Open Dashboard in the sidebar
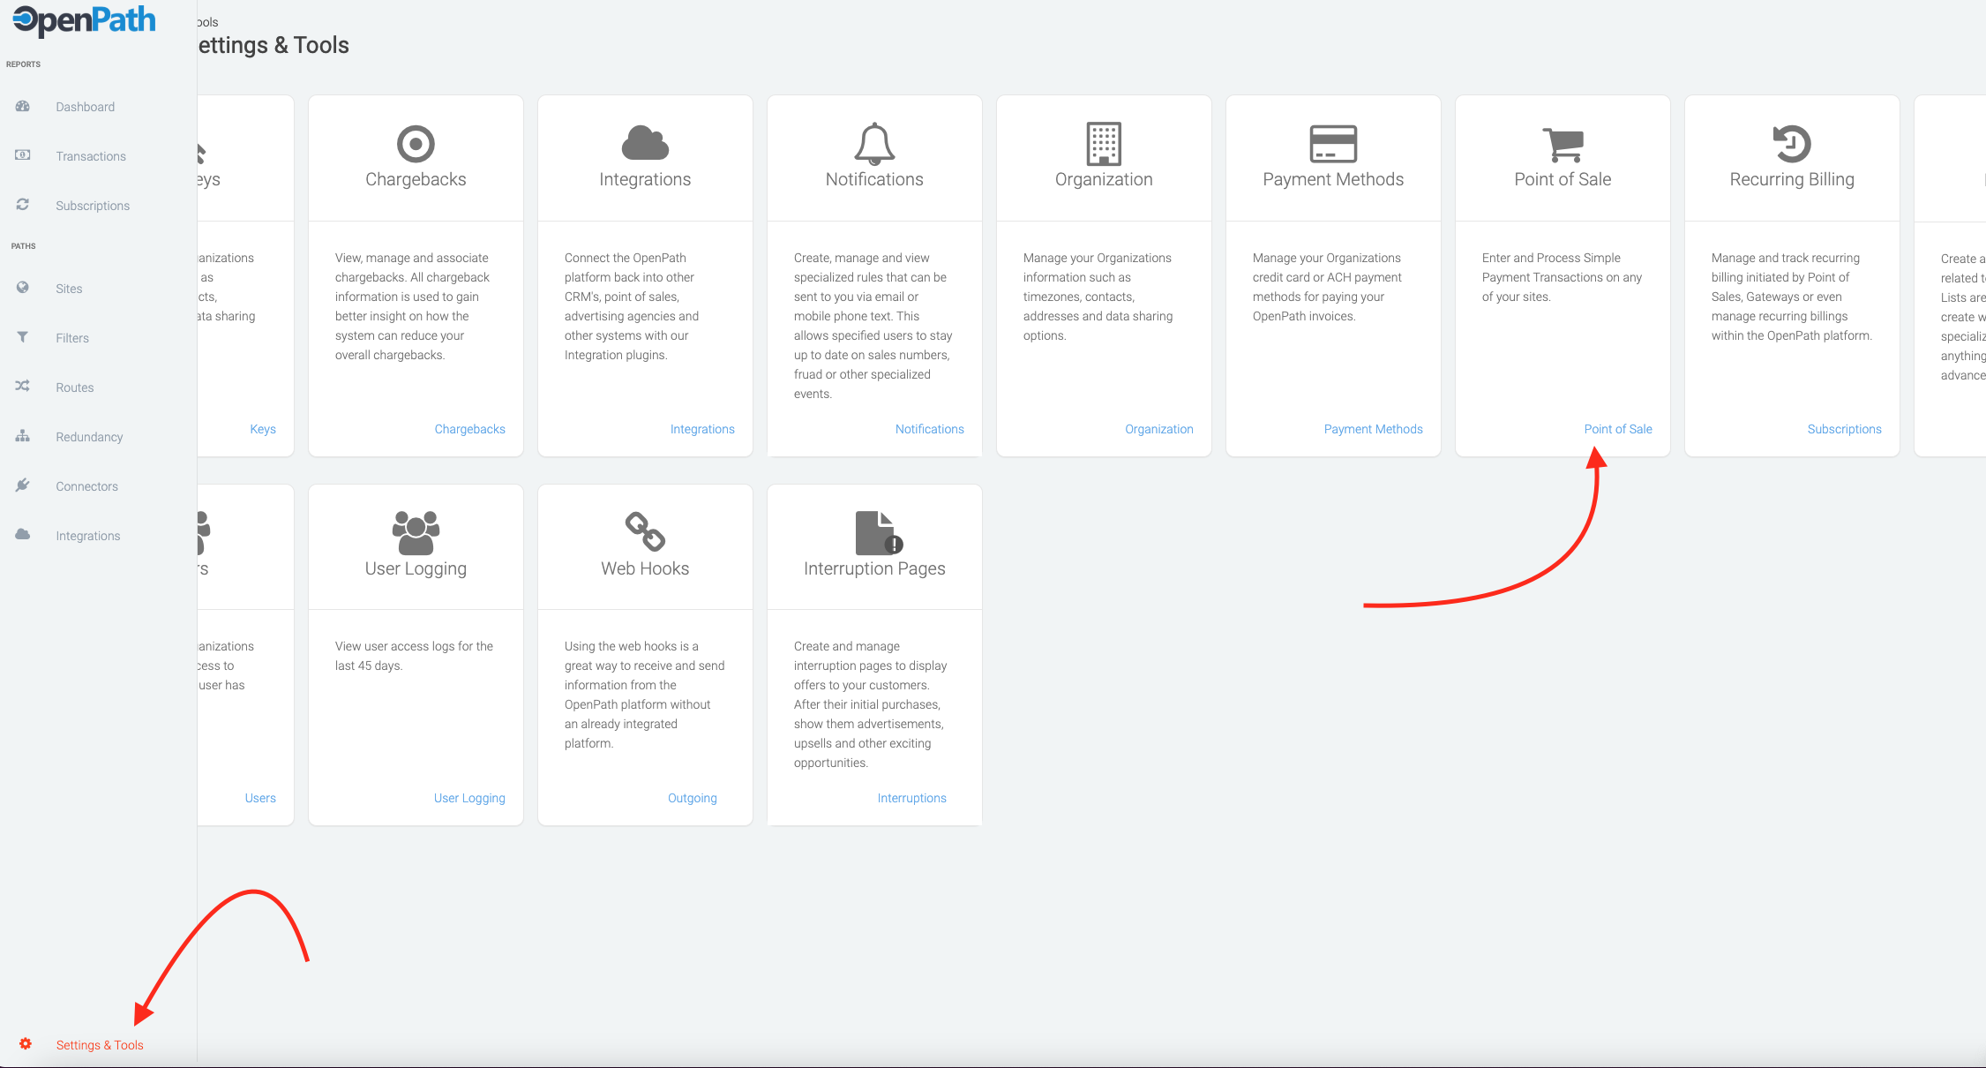The height and width of the screenshot is (1068, 1986). (x=85, y=107)
